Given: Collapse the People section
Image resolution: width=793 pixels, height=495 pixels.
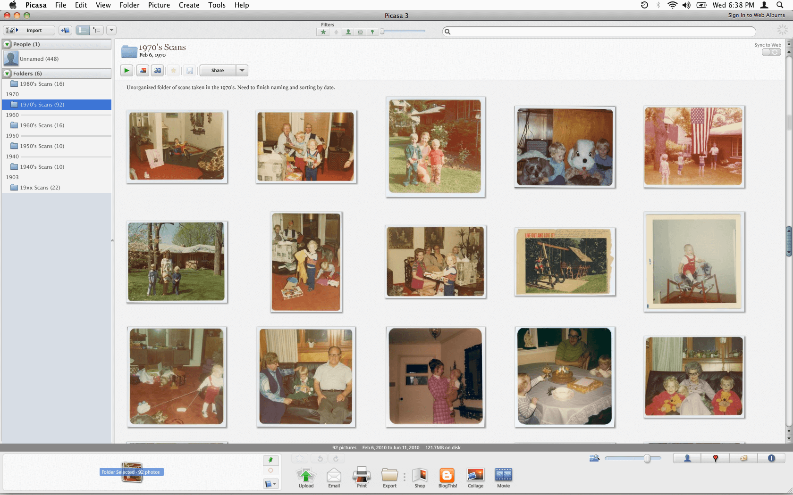Looking at the screenshot, I should 7,44.
